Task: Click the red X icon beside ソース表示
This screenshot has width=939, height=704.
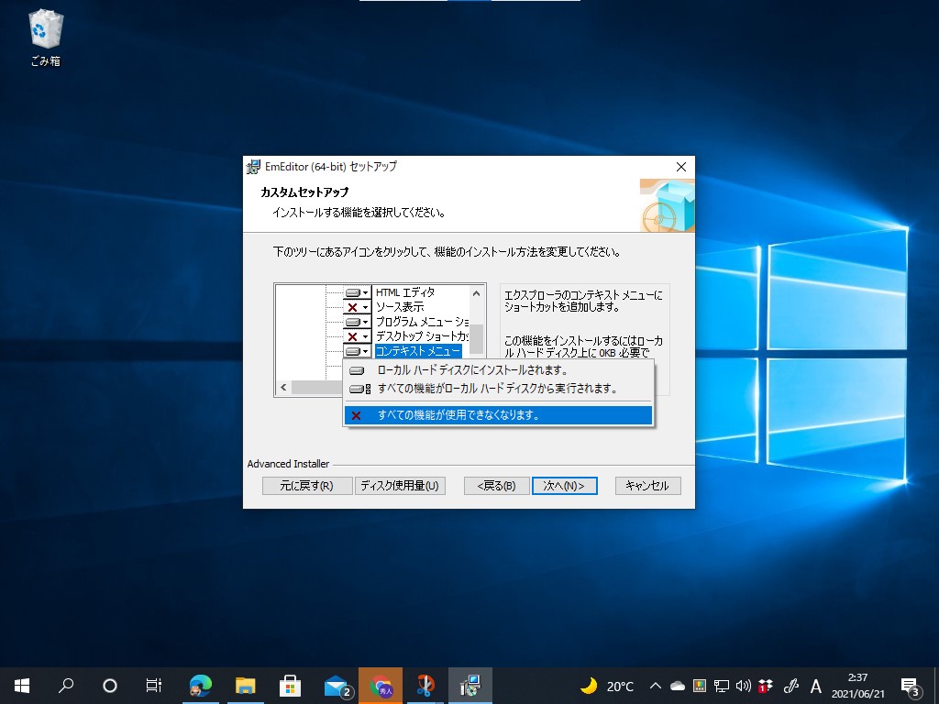Action: click(x=352, y=307)
